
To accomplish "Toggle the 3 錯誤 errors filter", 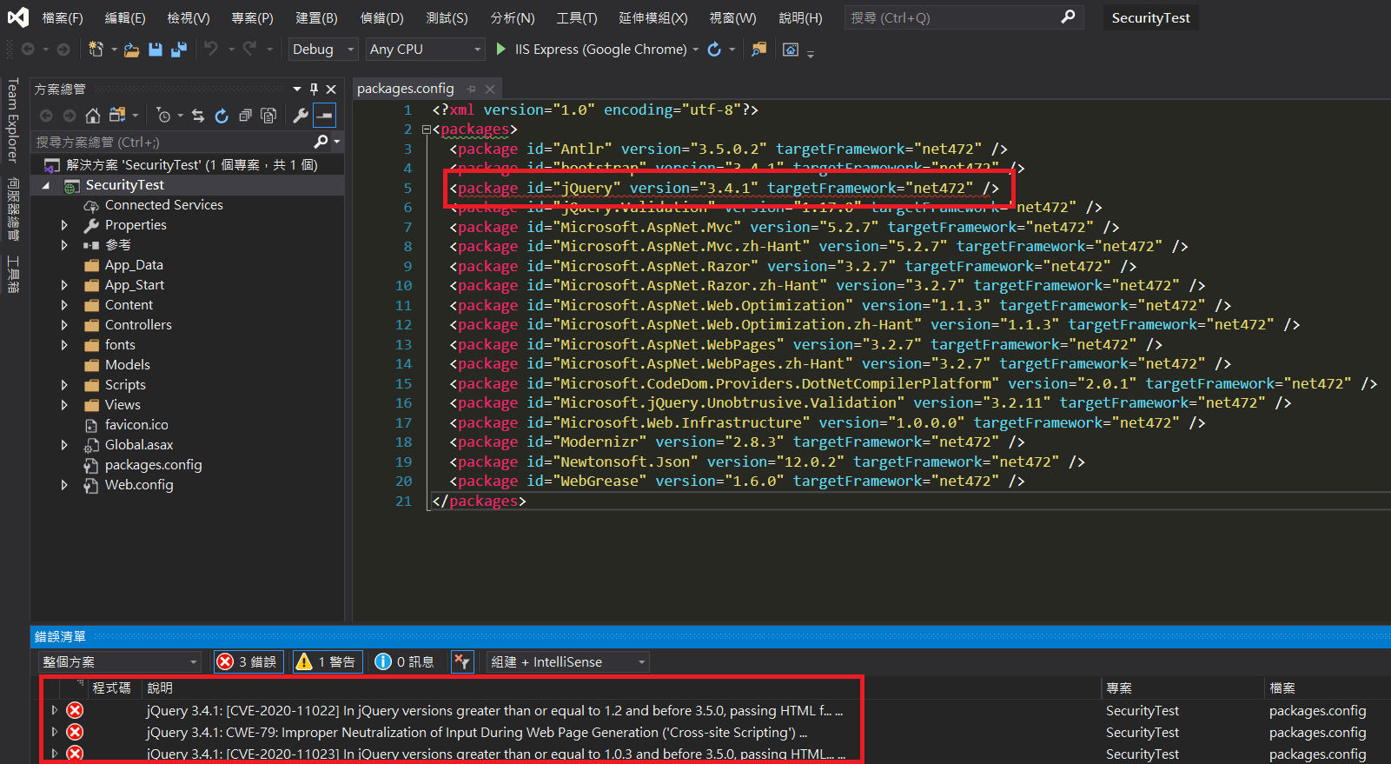I will click(248, 662).
